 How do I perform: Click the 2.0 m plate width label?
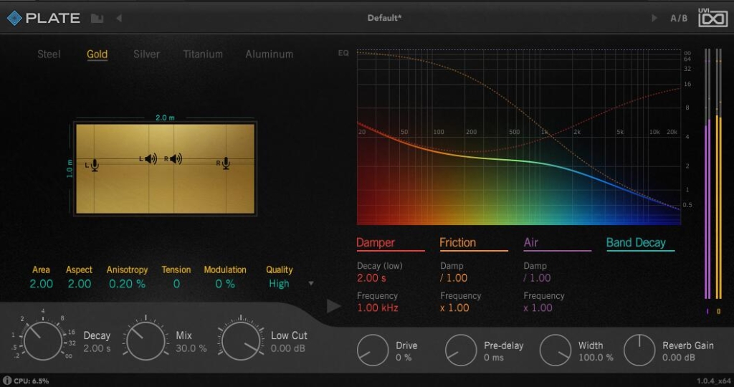(165, 118)
